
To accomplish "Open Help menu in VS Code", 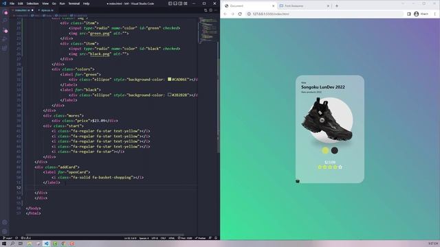I will coord(86,3).
